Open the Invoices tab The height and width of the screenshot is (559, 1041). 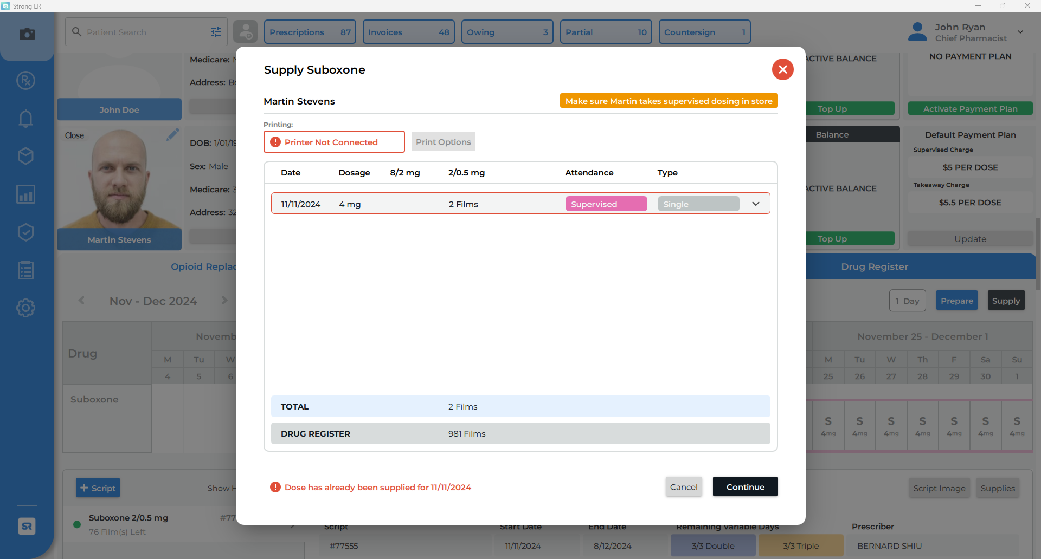tap(408, 32)
